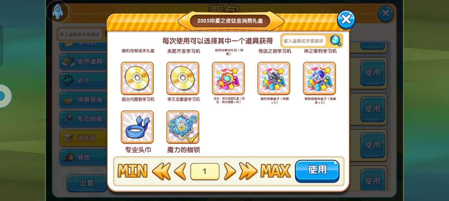The width and height of the screenshot is (449, 201).
Task: Set quantity to MIN
Action: (x=132, y=171)
